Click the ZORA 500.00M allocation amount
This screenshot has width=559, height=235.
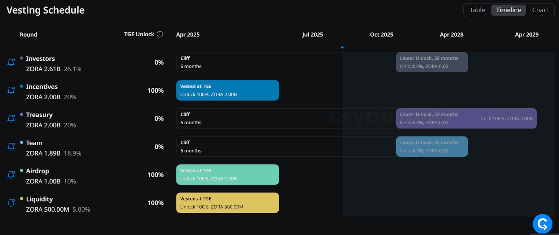pyautogui.click(x=48, y=209)
